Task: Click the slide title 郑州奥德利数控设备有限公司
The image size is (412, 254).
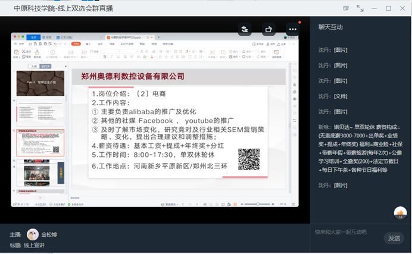Action: click(133, 76)
